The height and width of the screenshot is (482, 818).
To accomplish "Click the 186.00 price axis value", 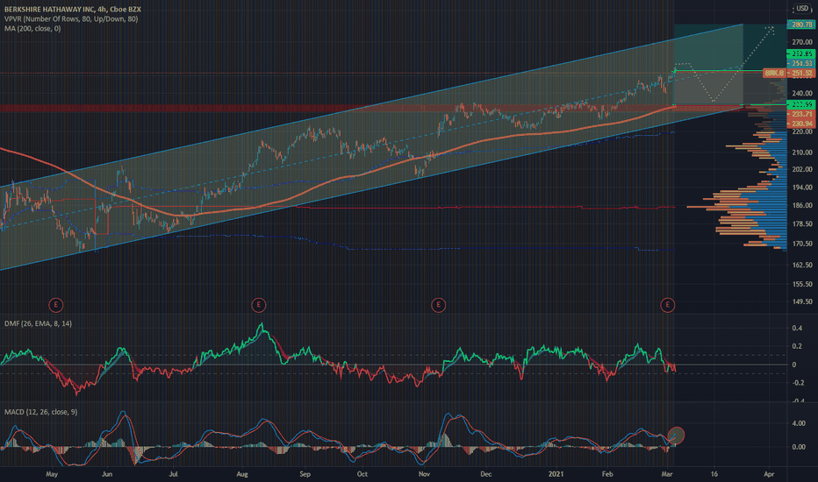I will (x=802, y=205).
